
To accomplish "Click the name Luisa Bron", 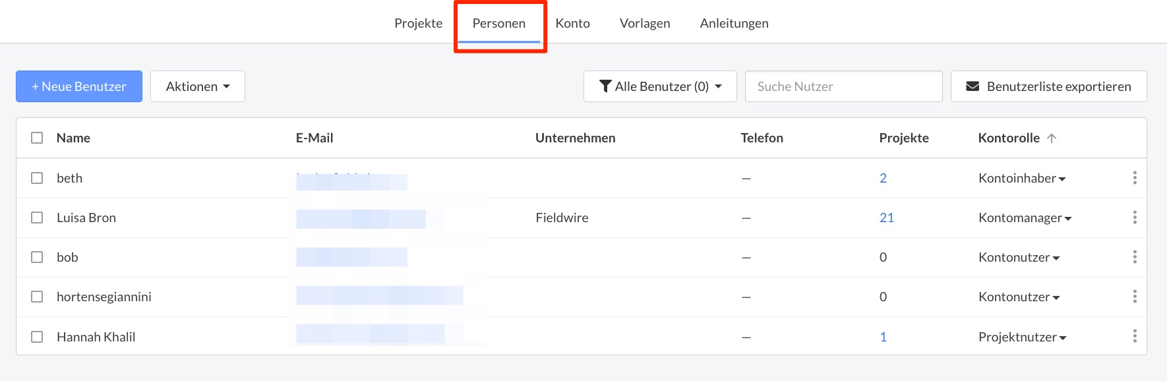I will point(86,218).
